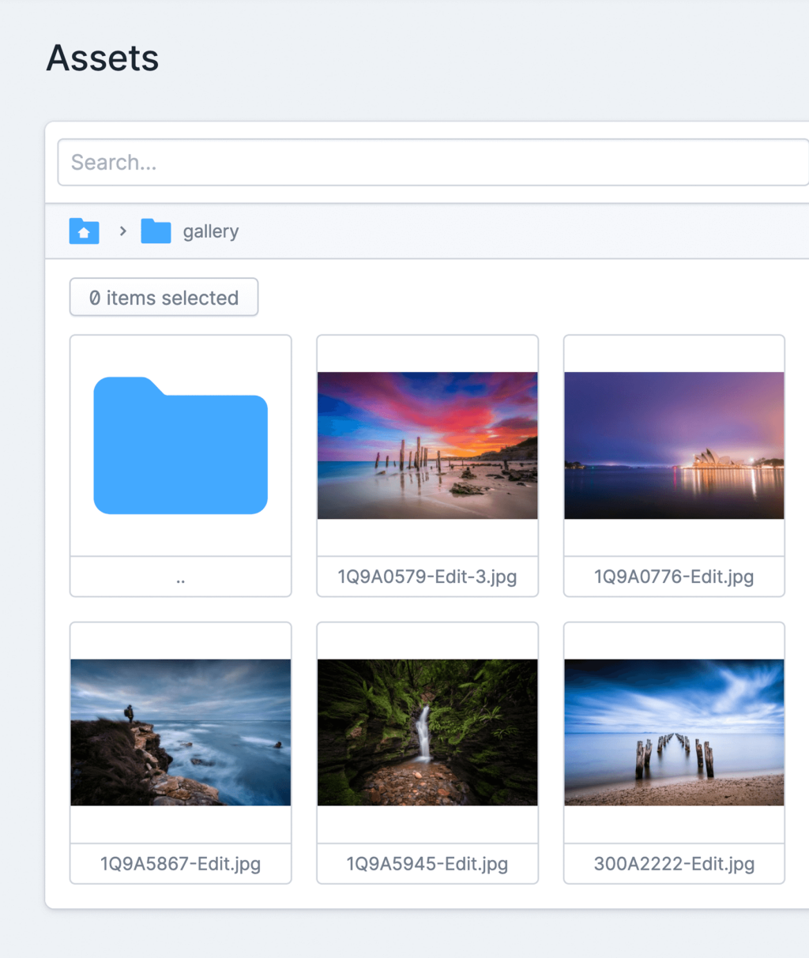Open the home root folder icon
This screenshot has height=958, width=809.
84,231
